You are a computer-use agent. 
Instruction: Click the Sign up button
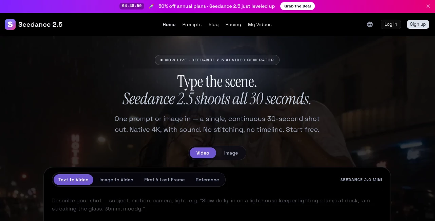click(x=418, y=24)
